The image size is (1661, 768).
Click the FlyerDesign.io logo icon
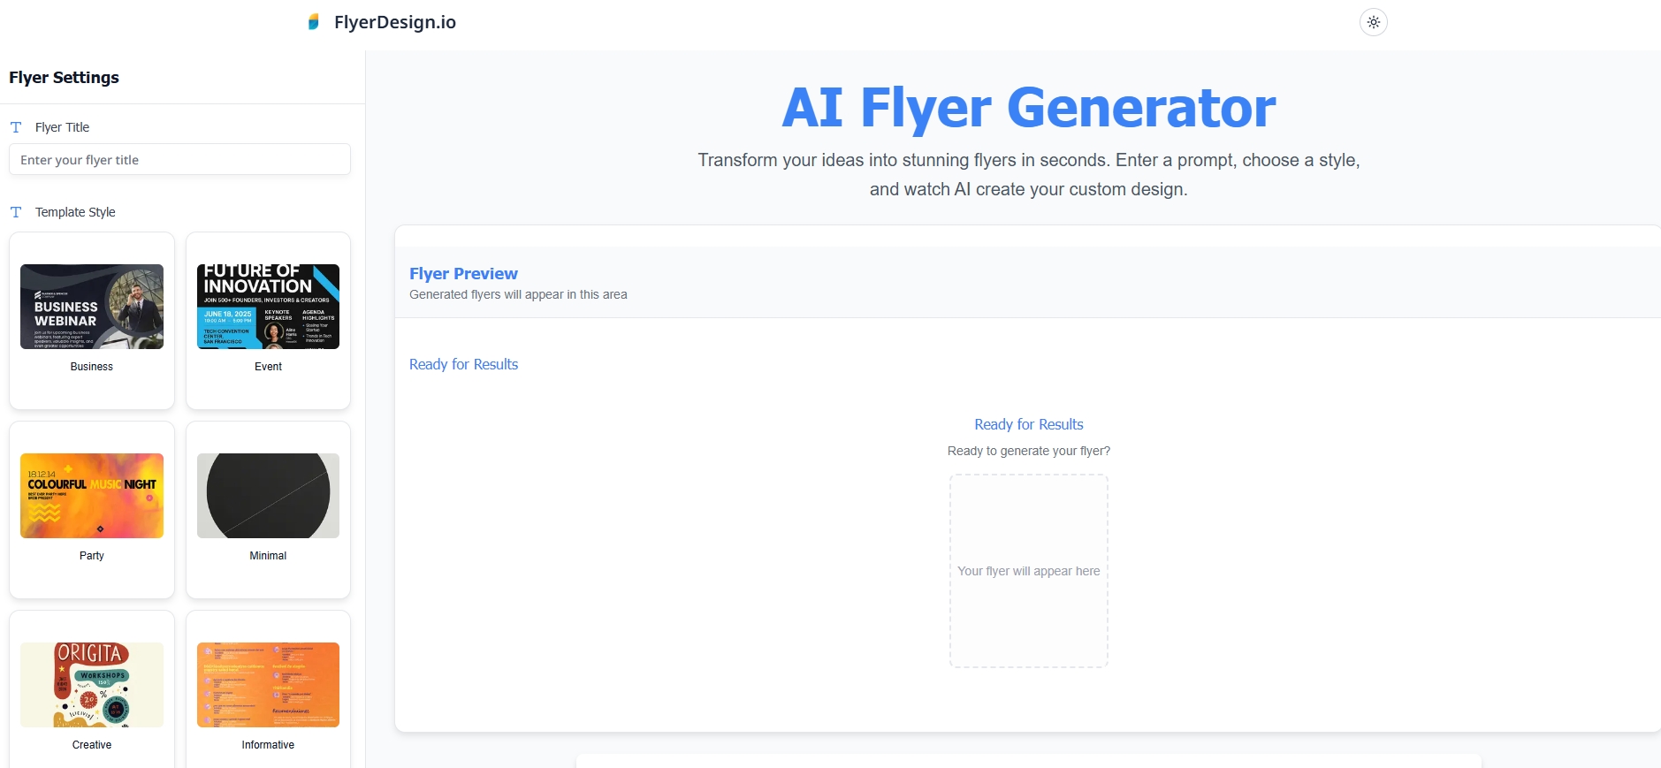[x=313, y=22]
